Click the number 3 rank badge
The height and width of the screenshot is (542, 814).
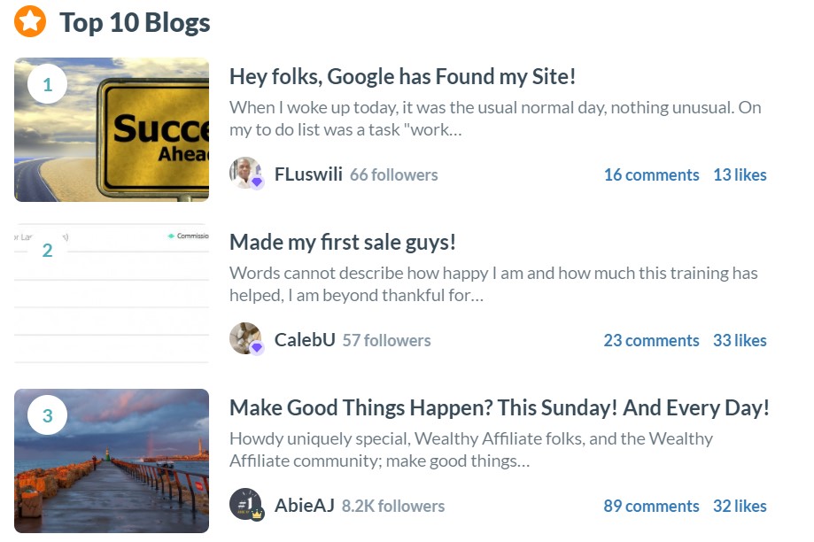(x=47, y=415)
